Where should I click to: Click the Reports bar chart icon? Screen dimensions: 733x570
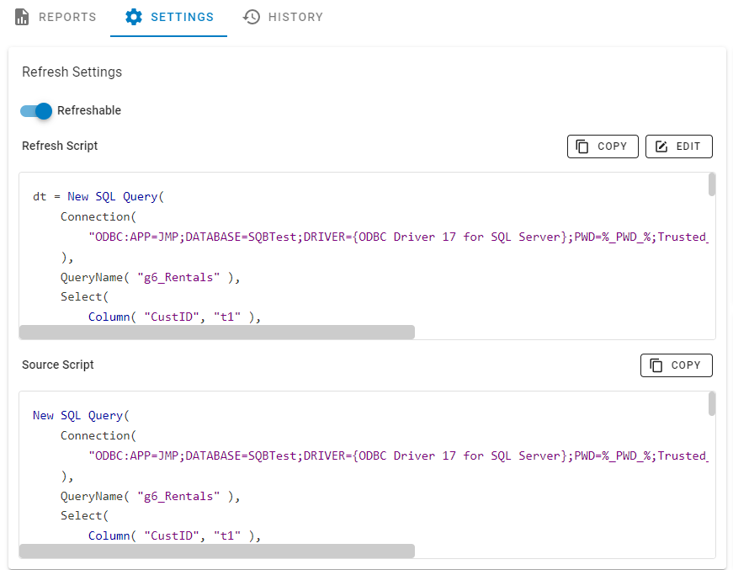23,17
